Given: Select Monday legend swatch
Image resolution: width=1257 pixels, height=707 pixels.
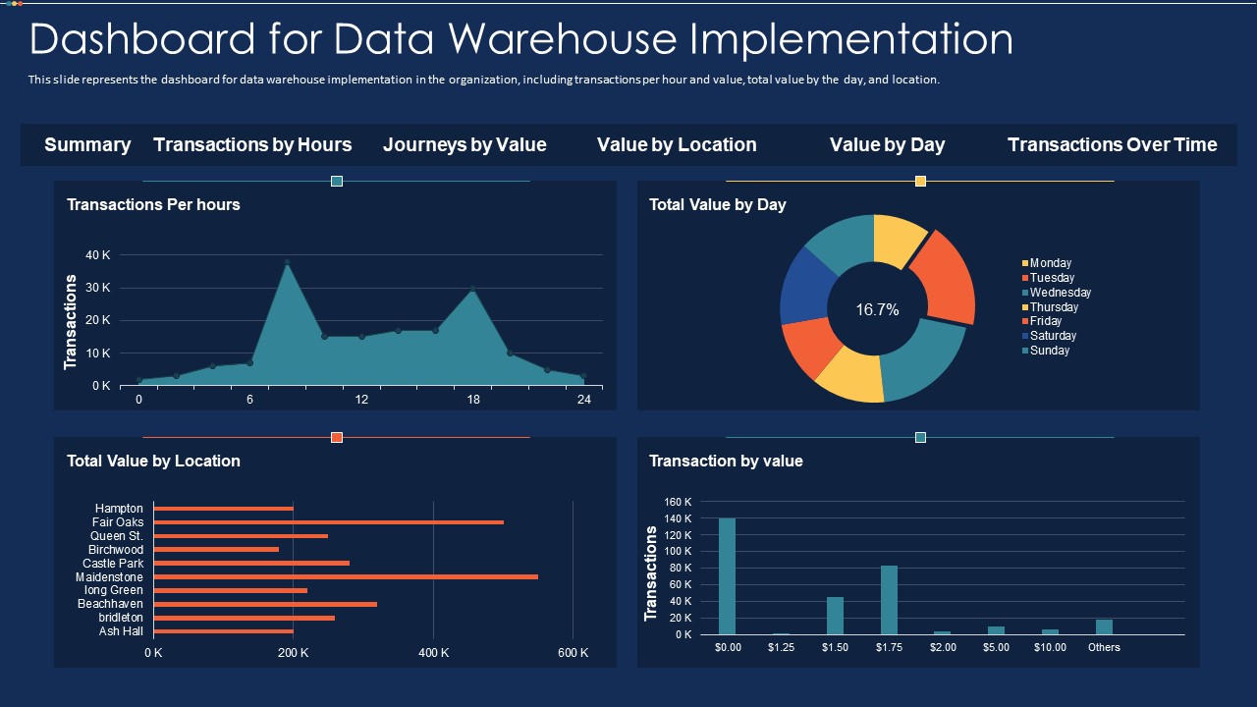Looking at the screenshot, I should click(1025, 263).
